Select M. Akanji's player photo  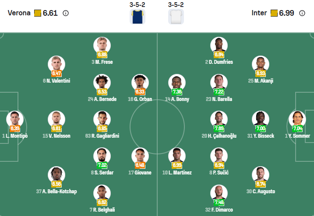tap(260, 64)
